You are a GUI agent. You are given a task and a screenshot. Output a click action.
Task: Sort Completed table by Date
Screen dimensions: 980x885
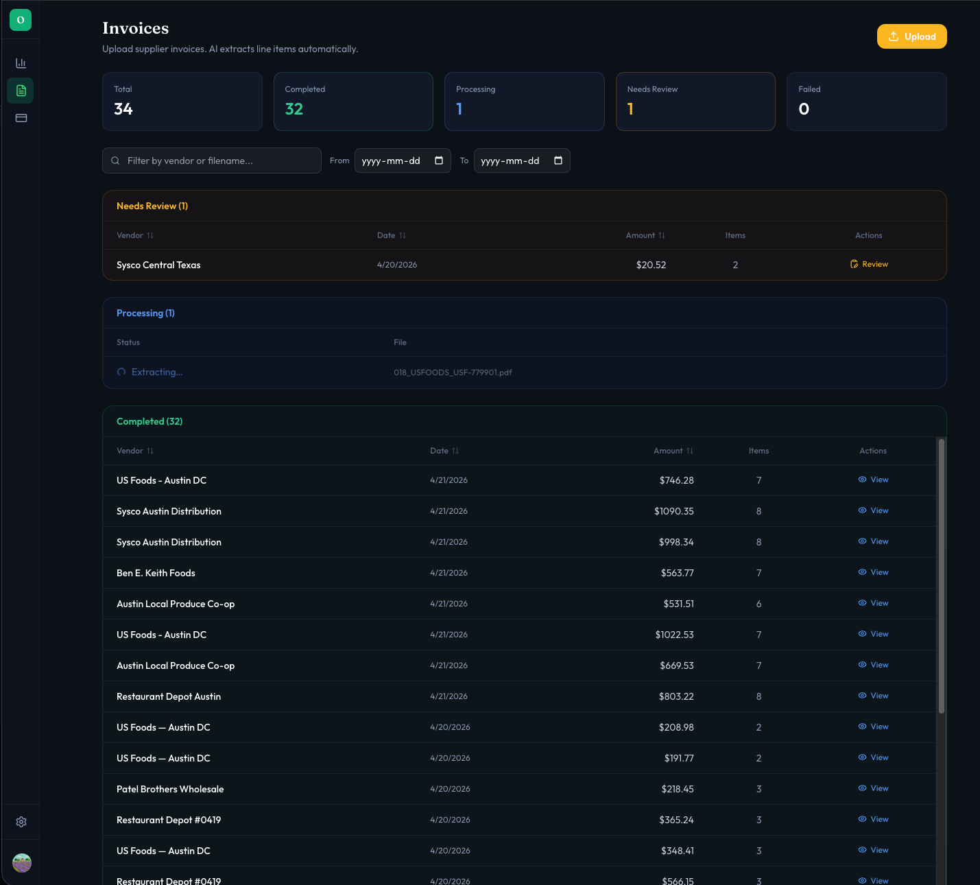tap(444, 451)
